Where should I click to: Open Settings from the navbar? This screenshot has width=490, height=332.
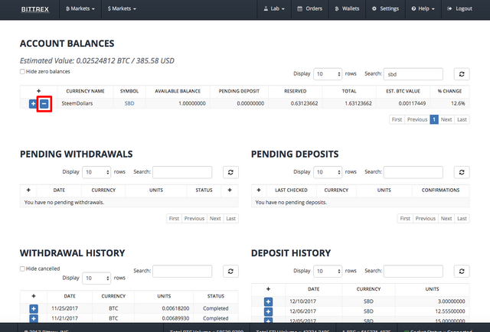pos(385,8)
